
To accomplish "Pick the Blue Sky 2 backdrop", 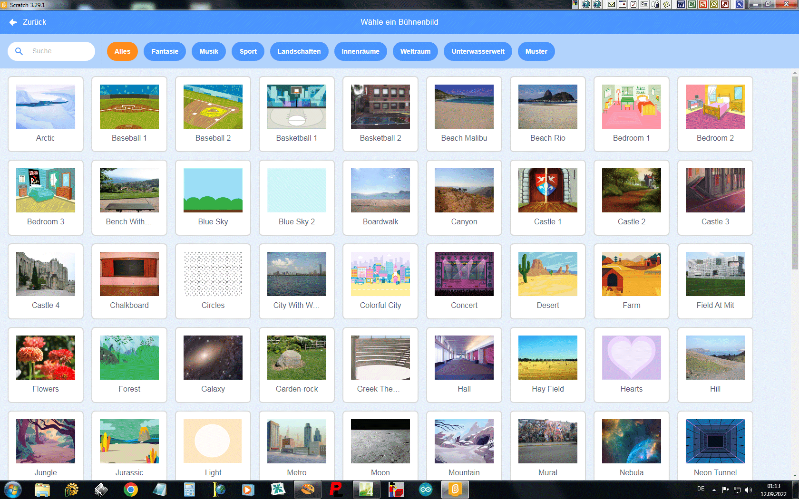I will [x=297, y=198].
